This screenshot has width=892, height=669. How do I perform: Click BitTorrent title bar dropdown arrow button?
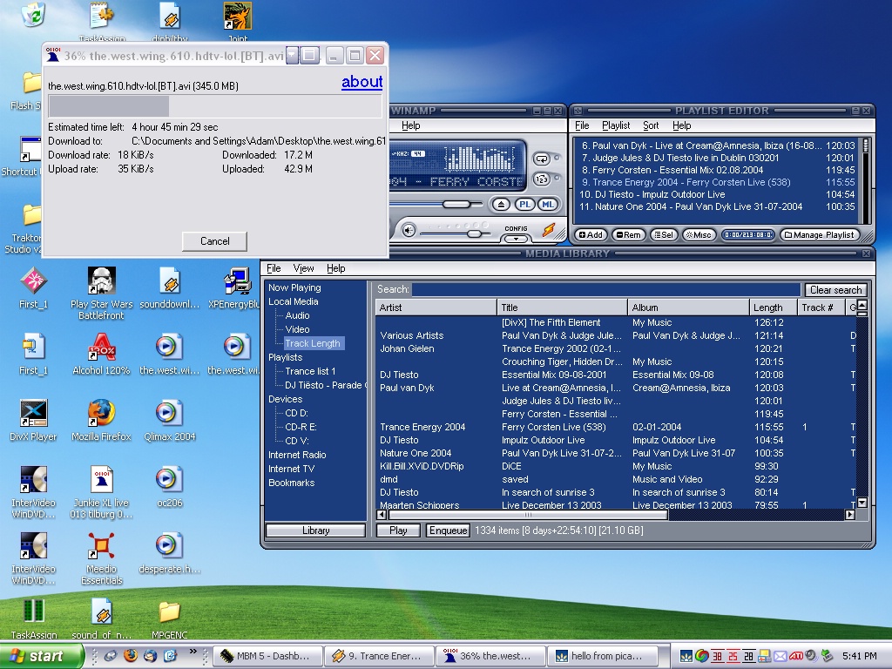(x=292, y=56)
